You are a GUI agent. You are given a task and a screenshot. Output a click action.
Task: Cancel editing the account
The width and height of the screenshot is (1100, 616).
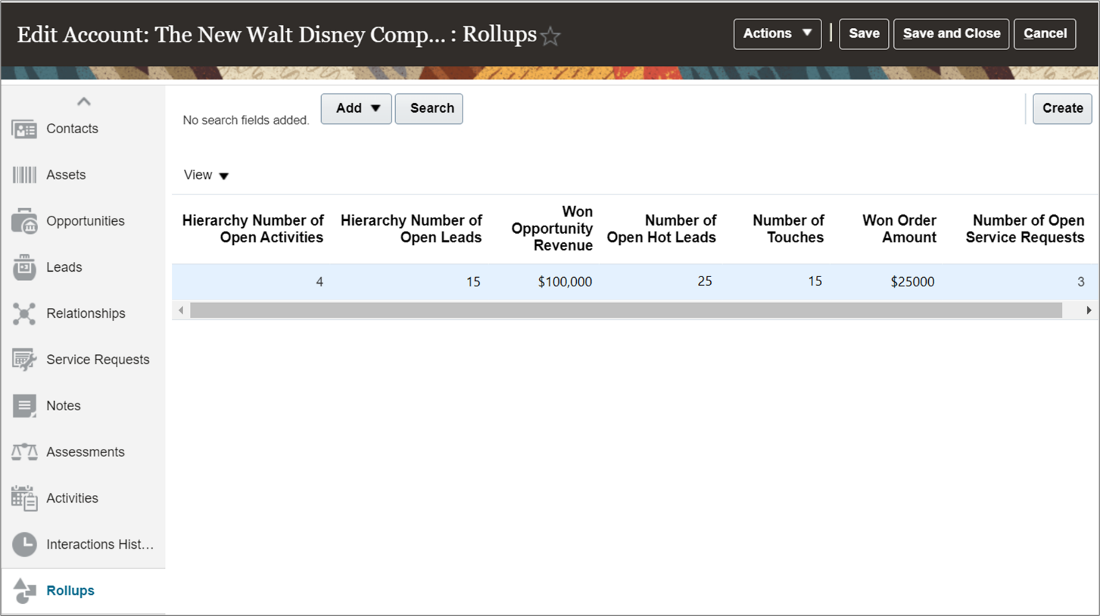[1044, 33]
